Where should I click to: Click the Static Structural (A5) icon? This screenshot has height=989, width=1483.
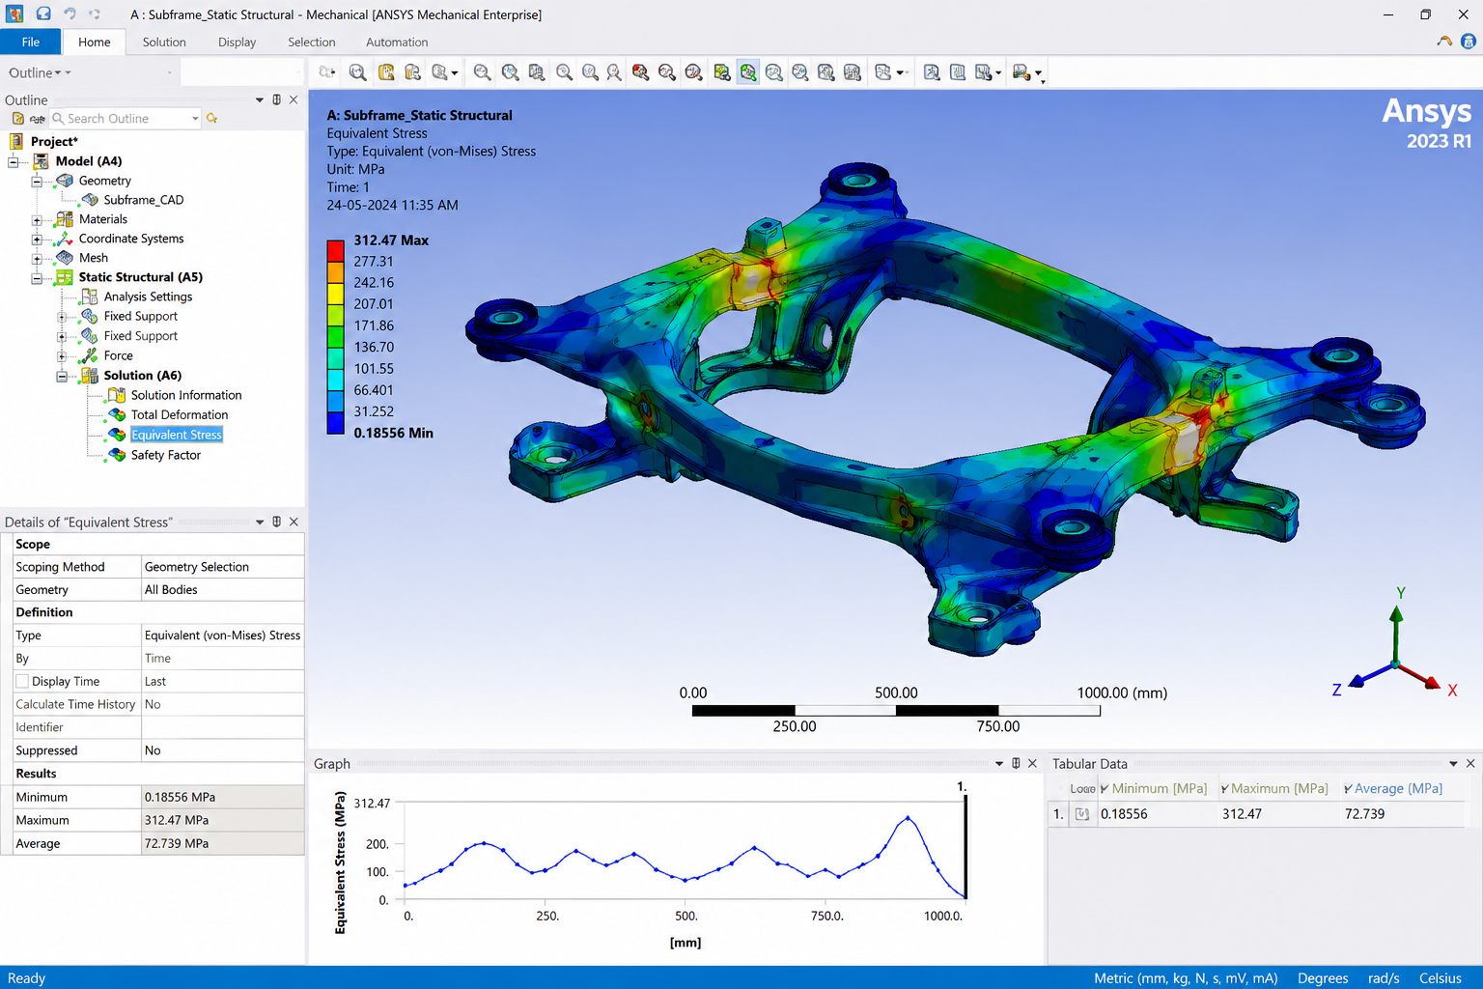click(x=65, y=277)
